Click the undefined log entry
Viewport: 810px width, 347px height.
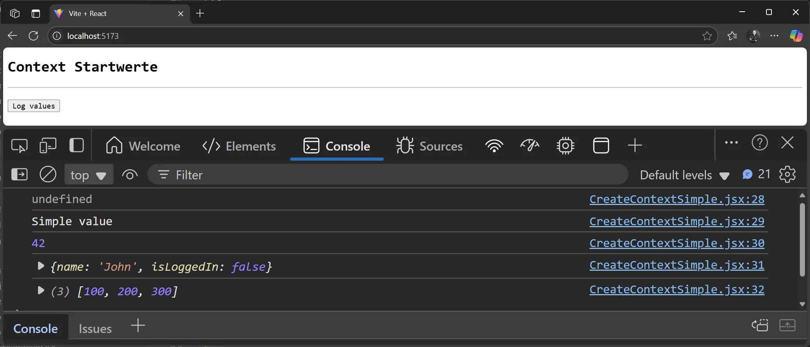62,199
